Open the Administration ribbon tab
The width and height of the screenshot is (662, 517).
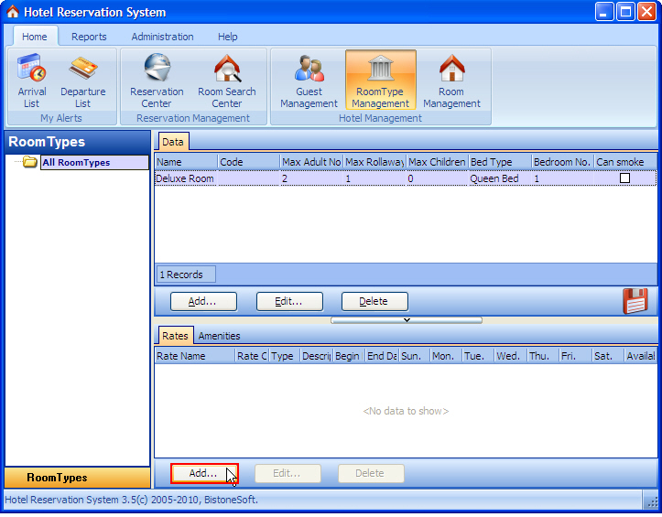click(162, 37)
